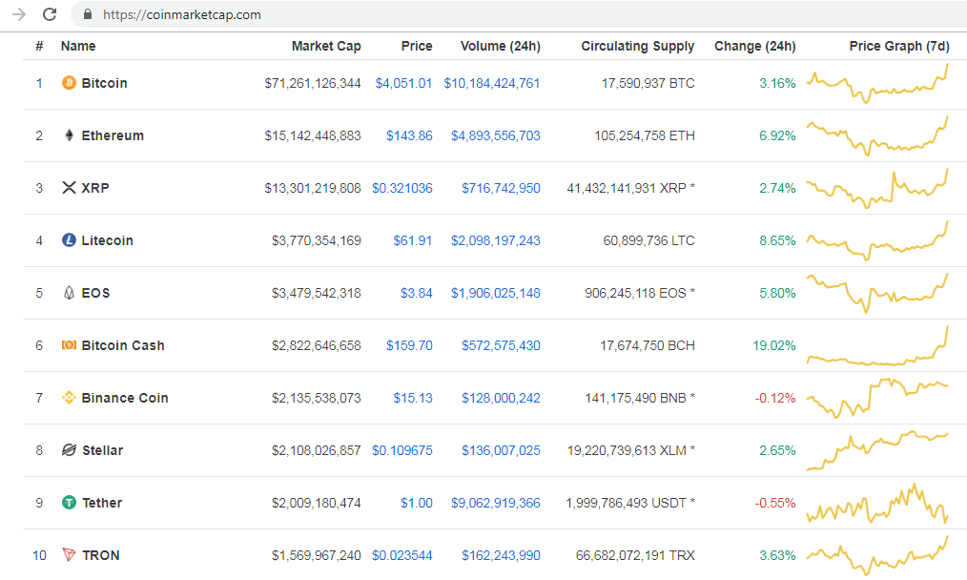The height and width of the screenshot is (580, 967).
Task: Click the Litecoin logo icon
Action: [x=69, y=240]
